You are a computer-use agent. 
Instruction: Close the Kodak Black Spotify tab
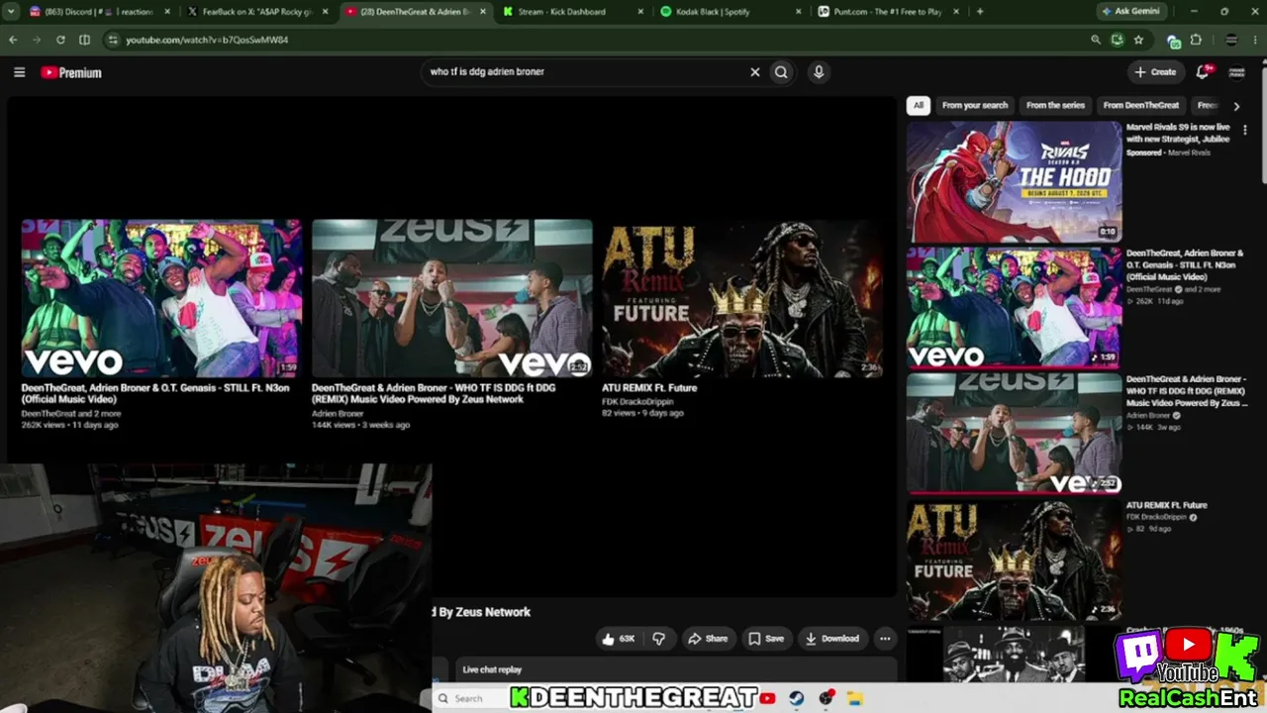click(798, 12)
